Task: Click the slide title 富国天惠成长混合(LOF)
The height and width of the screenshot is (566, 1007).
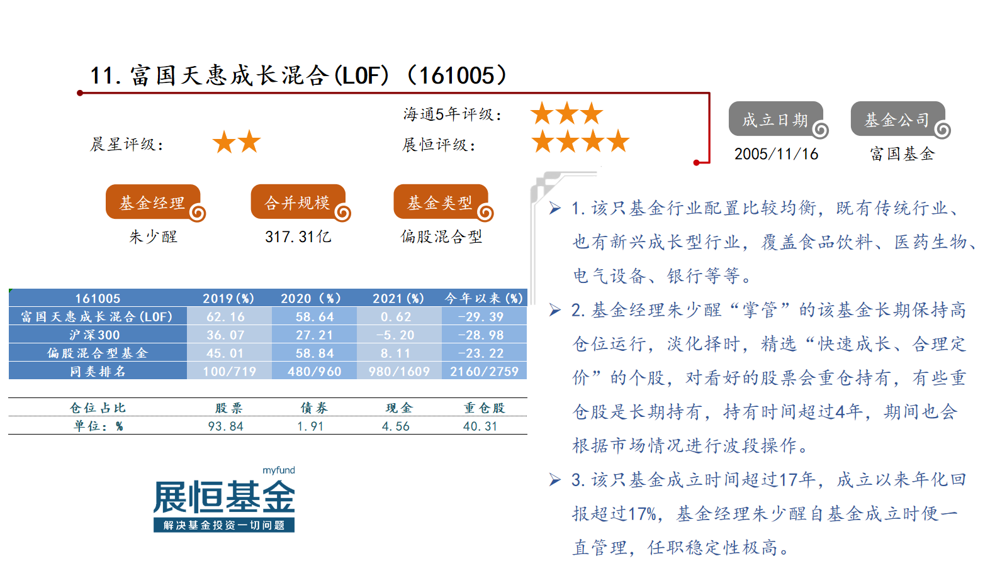Action: pos(298,75)
